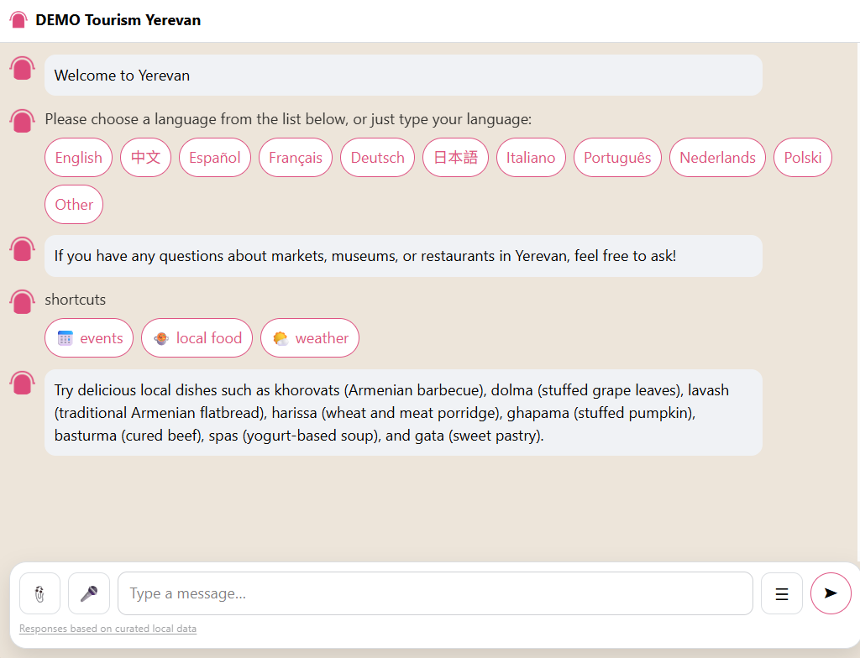Switch language to Deutsch

click(x=377, y=158)
